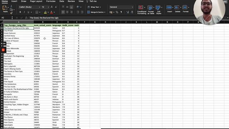Viewport: 229px width, 129px height.
Task: Open Conditional Formatting
Action: [142, 10]
